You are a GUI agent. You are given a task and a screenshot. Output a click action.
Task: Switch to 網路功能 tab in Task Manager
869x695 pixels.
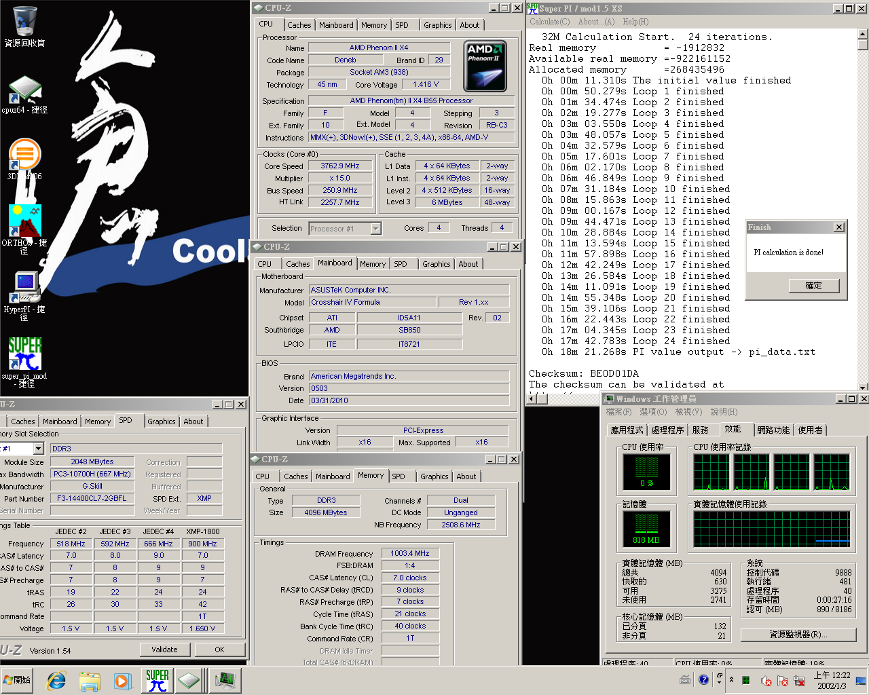(x=773, y=430)
